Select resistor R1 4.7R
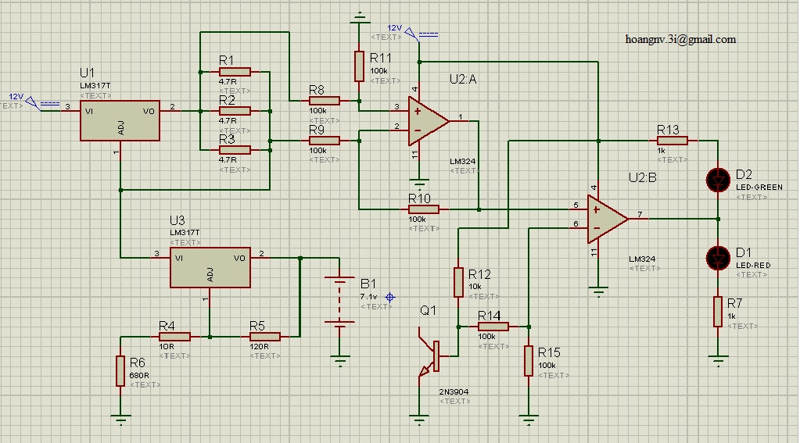The height and width of the screenshot is (443, 800). pyautogui.click(x=235, y=72)
